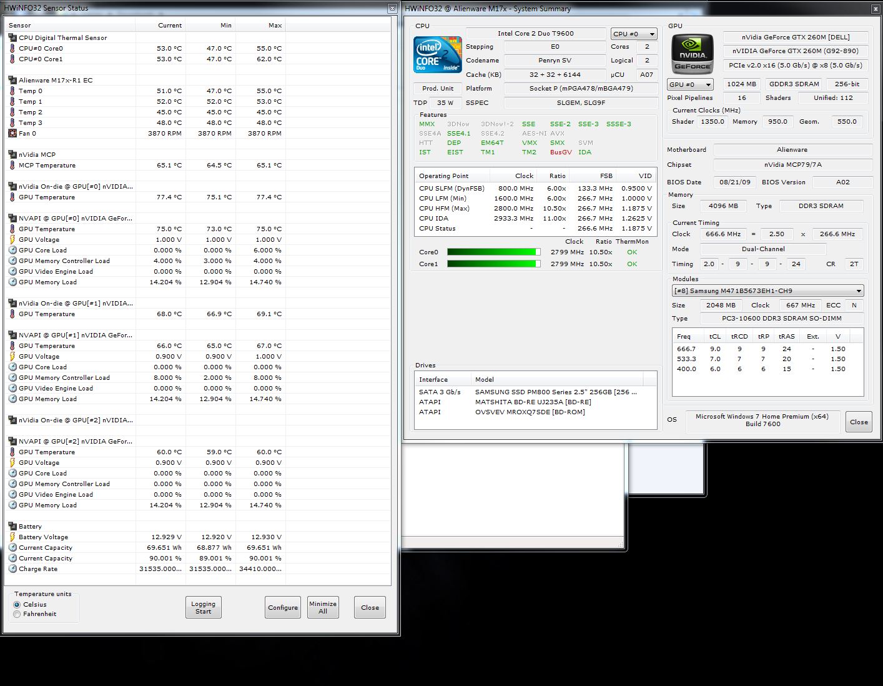Click the nVidia GeForce GTX 260M [DELL] field
Image resolution: width=883 pixels, height=686 pixels.
pyautogui.click(x=796, y=37)
